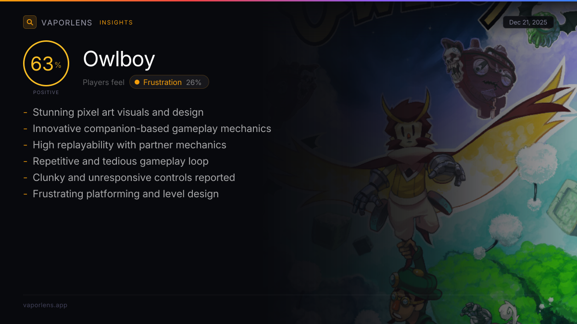Viewport: 577px width, 324px height.
Task: Select the Owlboy game title
Action: point(119,59)
